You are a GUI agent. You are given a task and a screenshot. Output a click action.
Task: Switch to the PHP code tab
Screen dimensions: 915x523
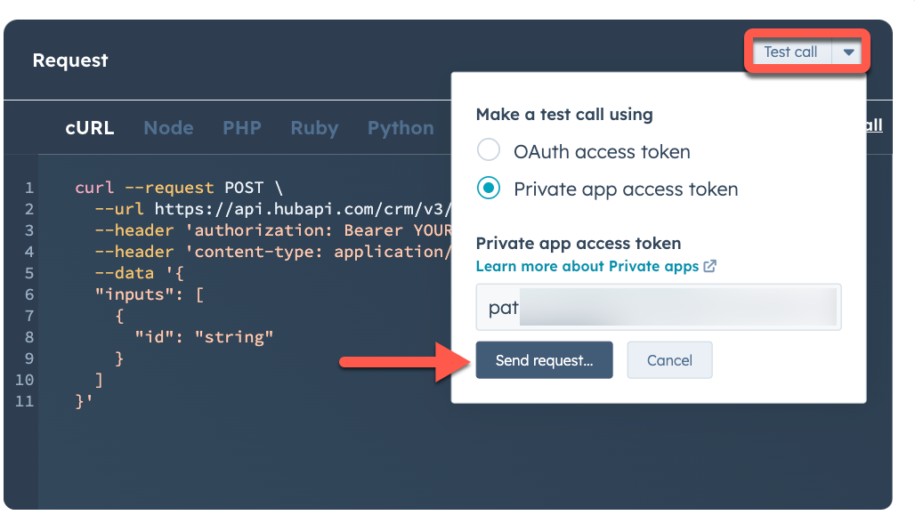point(241,127)
